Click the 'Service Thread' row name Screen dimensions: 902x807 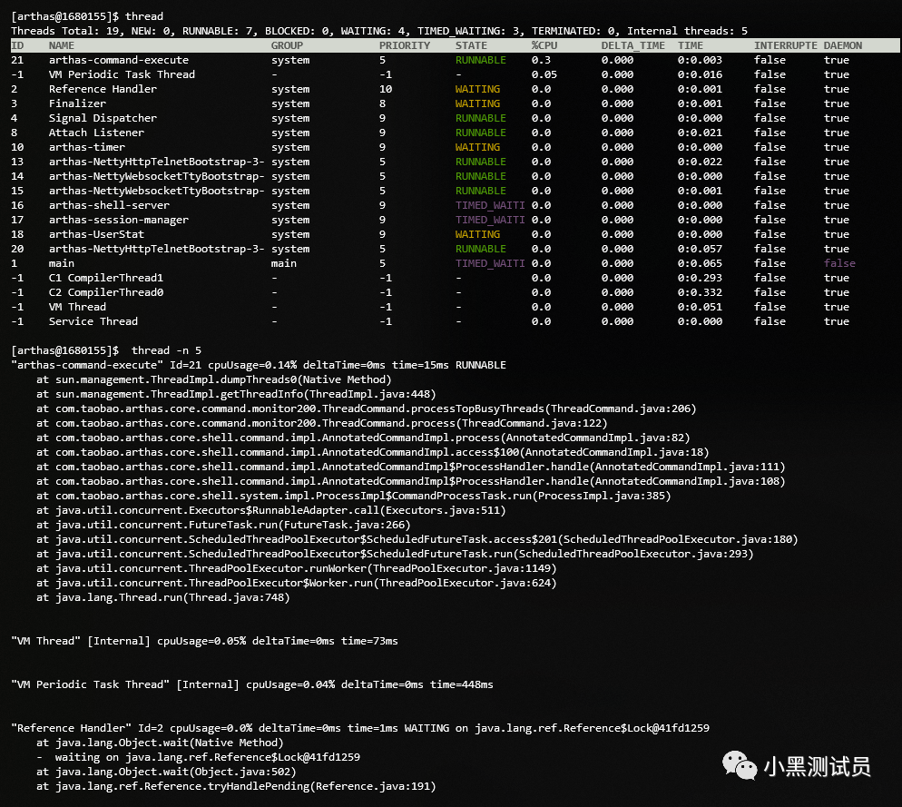click(x=93, y=321)
